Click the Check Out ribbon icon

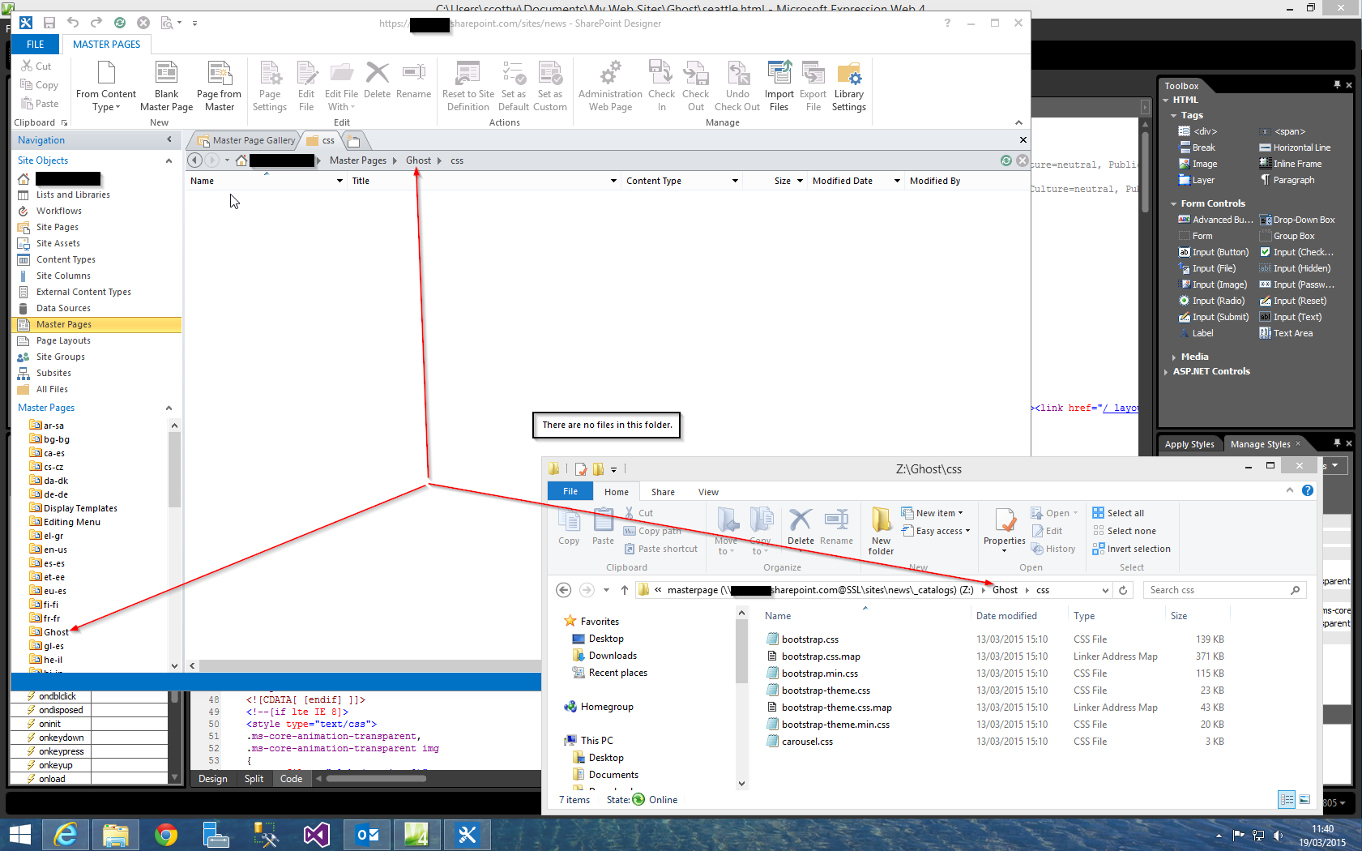(x=695, y=86)
